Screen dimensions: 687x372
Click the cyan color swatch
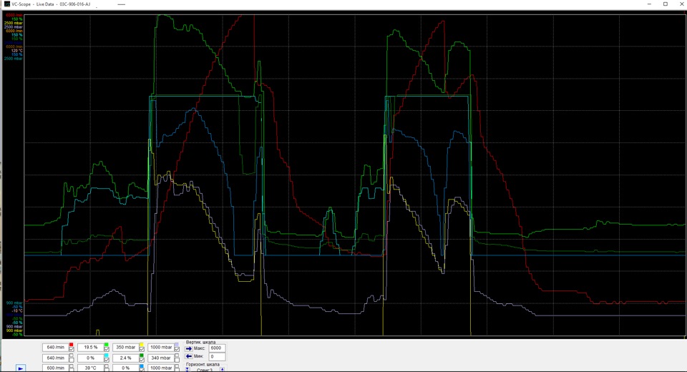pyautogui.click(x=107, y=356)
